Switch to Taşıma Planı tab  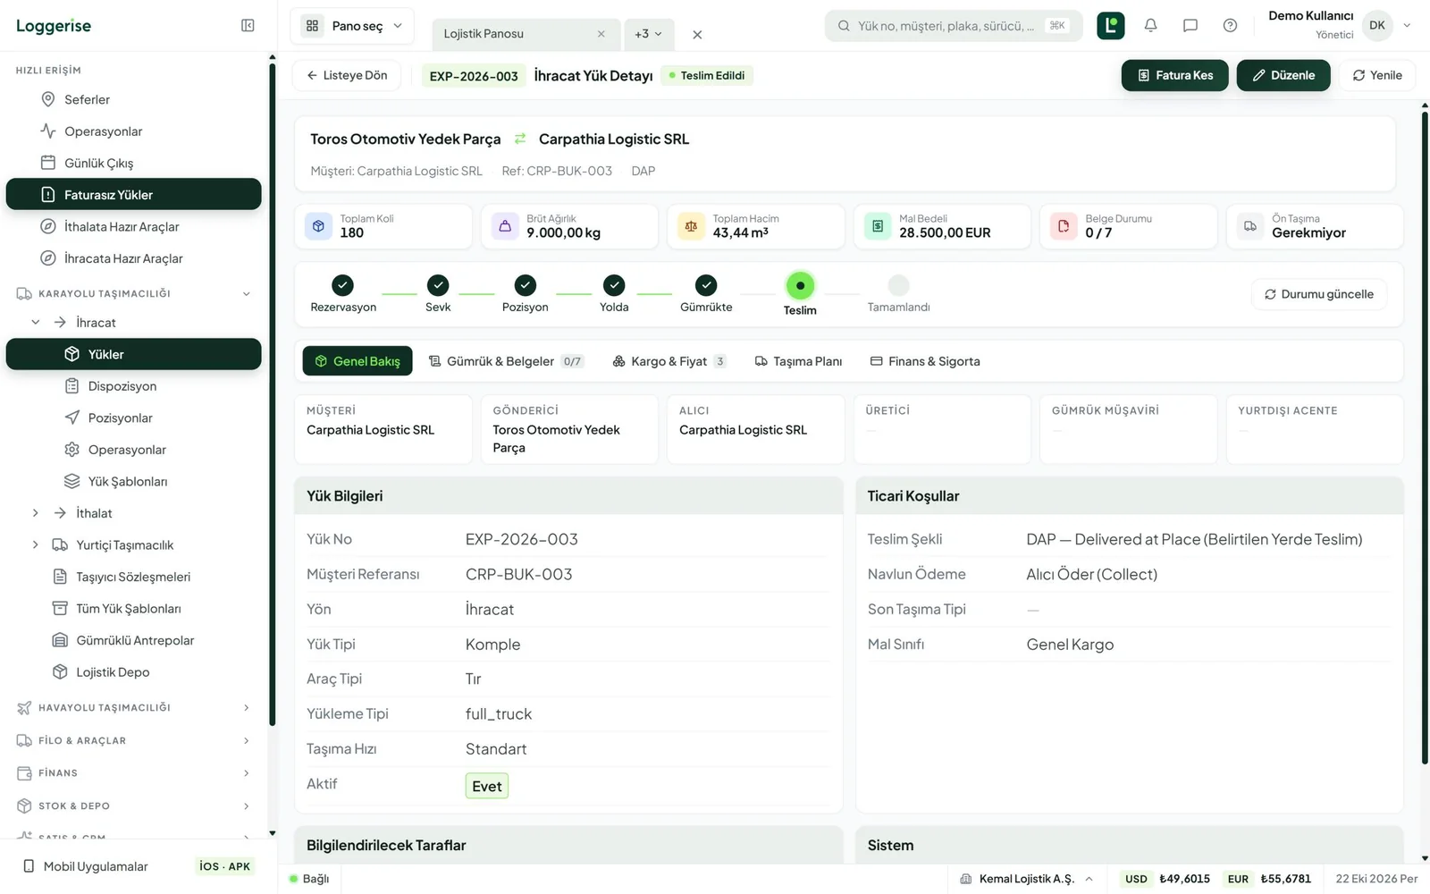click(798, 361)
